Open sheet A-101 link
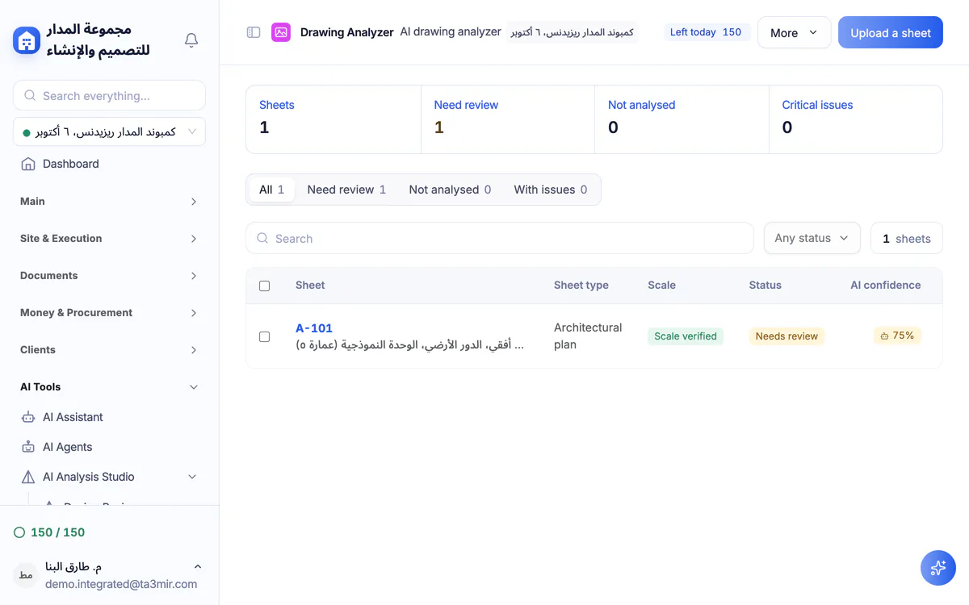Image resolution: width=969 pixels, height=605 pixels. (314, 328)
